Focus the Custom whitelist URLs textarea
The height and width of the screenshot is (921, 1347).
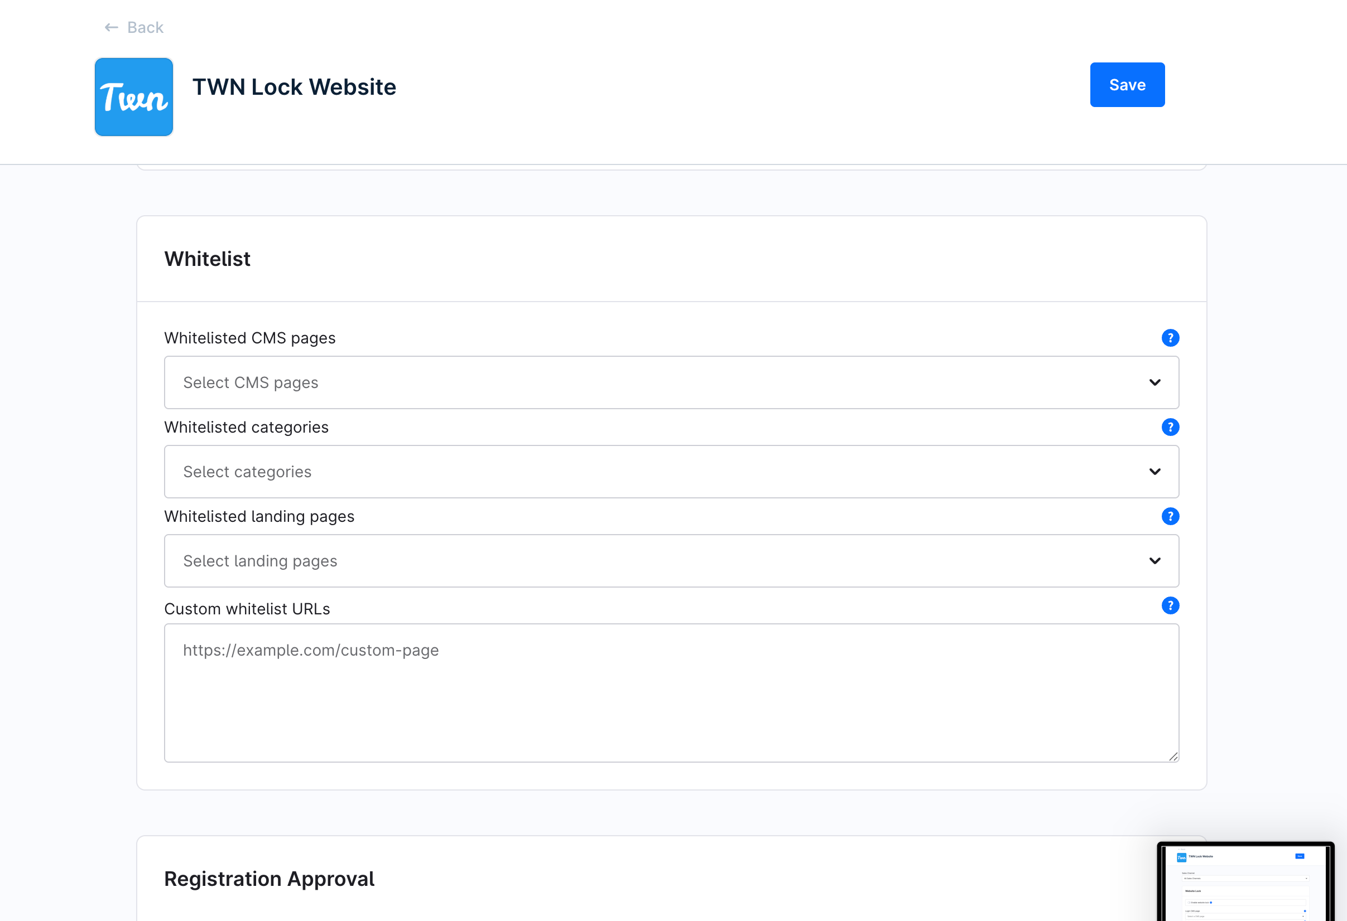pyautogui.click(x=671, y=693)
